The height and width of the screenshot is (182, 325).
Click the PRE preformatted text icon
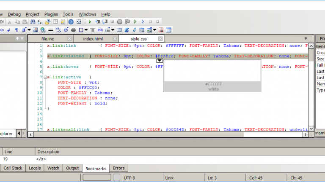click(100, 30)
